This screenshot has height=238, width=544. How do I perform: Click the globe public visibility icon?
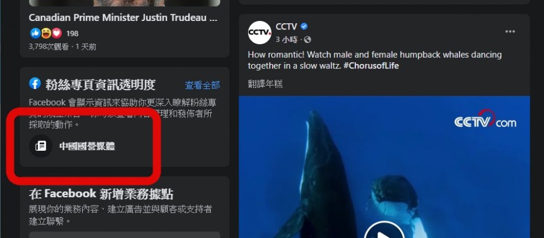pyautogui.click(x=307, y=40)
